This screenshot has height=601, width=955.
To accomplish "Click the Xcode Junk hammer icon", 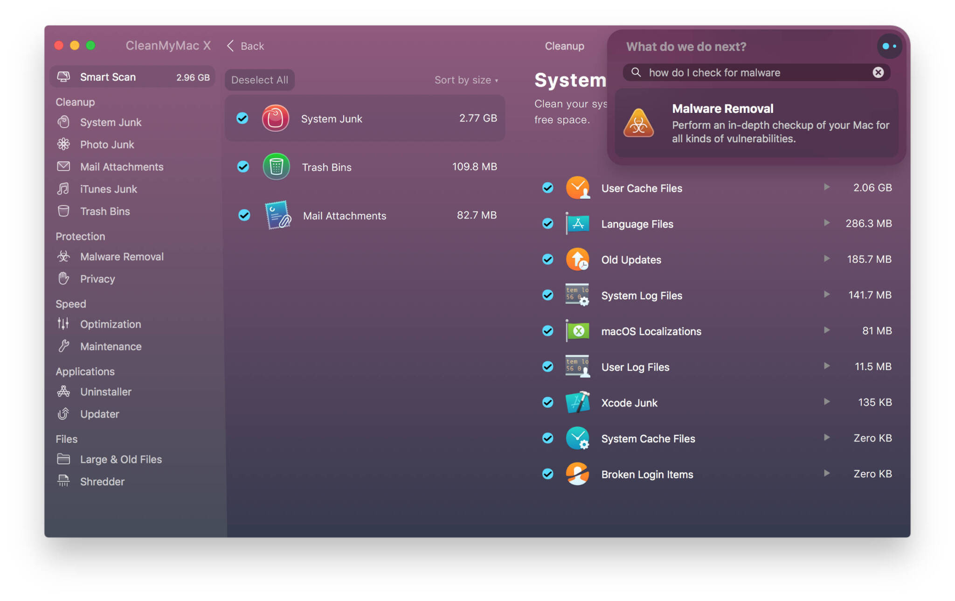I will (578, 403).
